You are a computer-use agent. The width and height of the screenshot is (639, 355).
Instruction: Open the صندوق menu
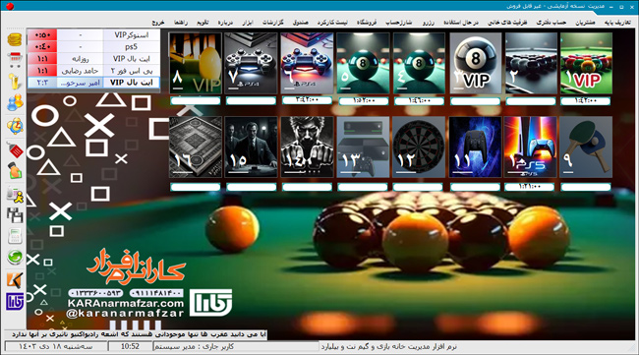point(301,23)
